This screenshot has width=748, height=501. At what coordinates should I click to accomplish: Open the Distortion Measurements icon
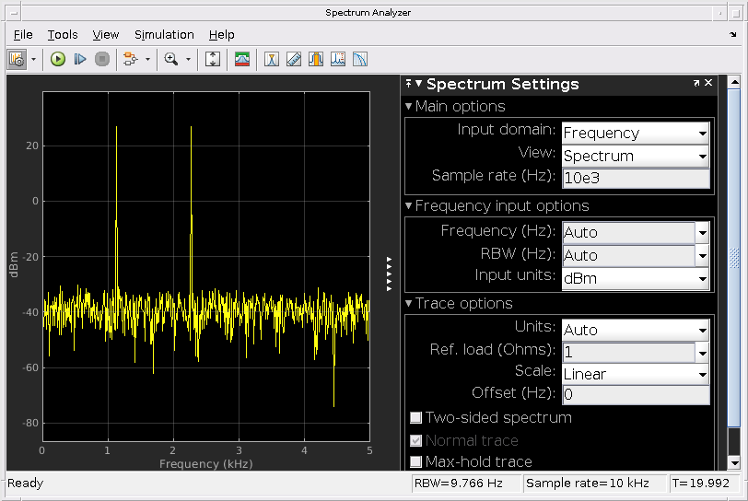[x=338, y=59]
